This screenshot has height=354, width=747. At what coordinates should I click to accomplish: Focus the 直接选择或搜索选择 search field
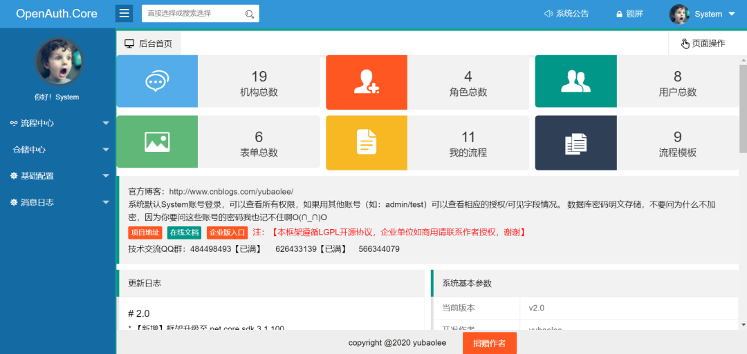[x=201, y=13]
